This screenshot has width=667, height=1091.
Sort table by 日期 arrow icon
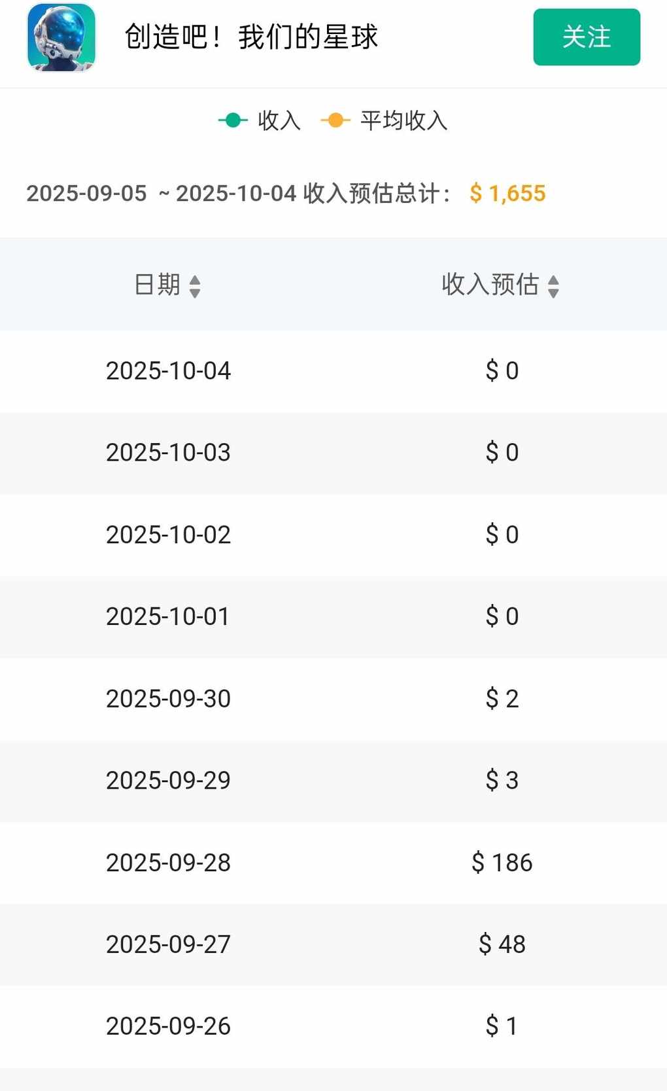tap(195, 286)
